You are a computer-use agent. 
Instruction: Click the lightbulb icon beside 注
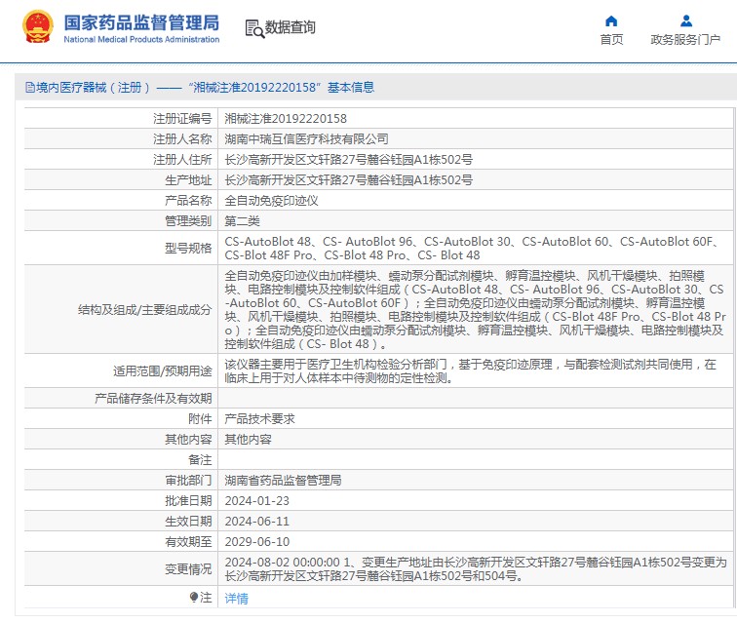tap(194, 597)
